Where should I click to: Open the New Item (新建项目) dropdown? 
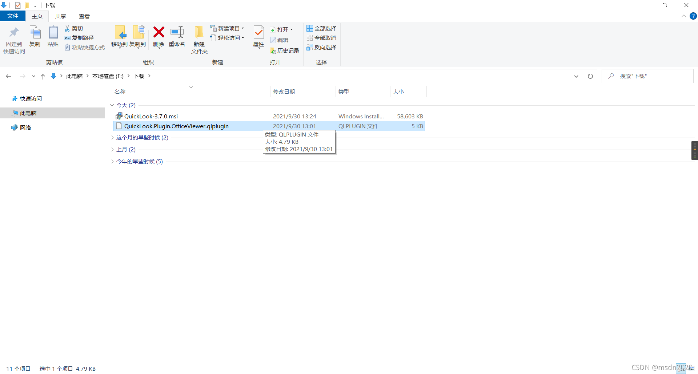(227, 28)
